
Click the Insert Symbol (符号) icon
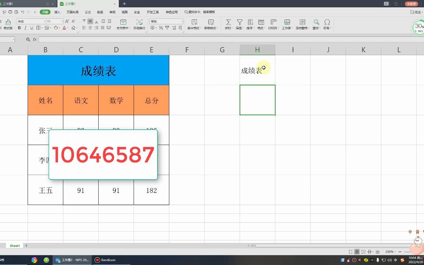click(x=328, y=23)
